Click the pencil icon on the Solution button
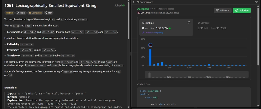 [x=236, y=10]
